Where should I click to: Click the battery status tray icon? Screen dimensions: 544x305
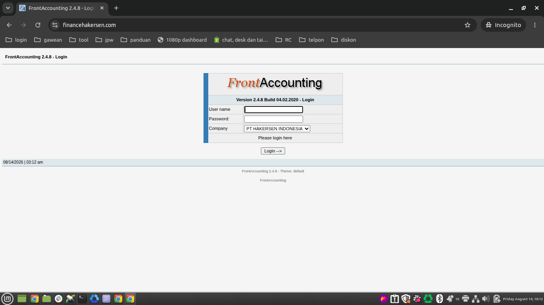pyautogui.click(x=497, y=299)
